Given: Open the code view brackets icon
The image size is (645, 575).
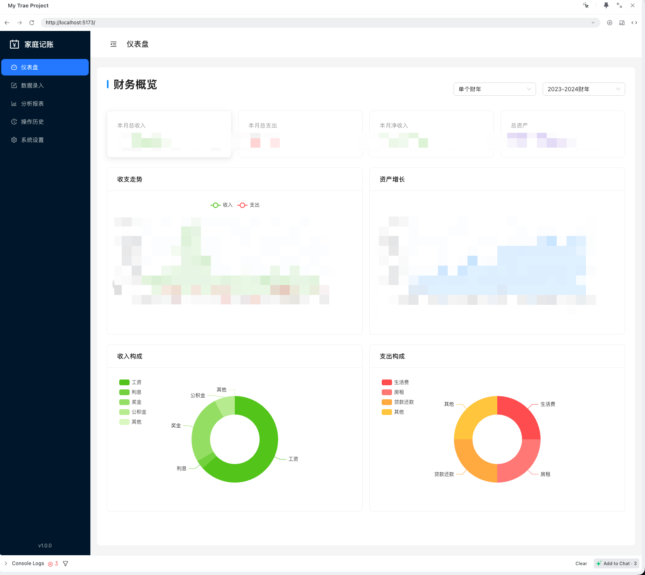Looking at the screenshot, I should click(x=634, y=23).
